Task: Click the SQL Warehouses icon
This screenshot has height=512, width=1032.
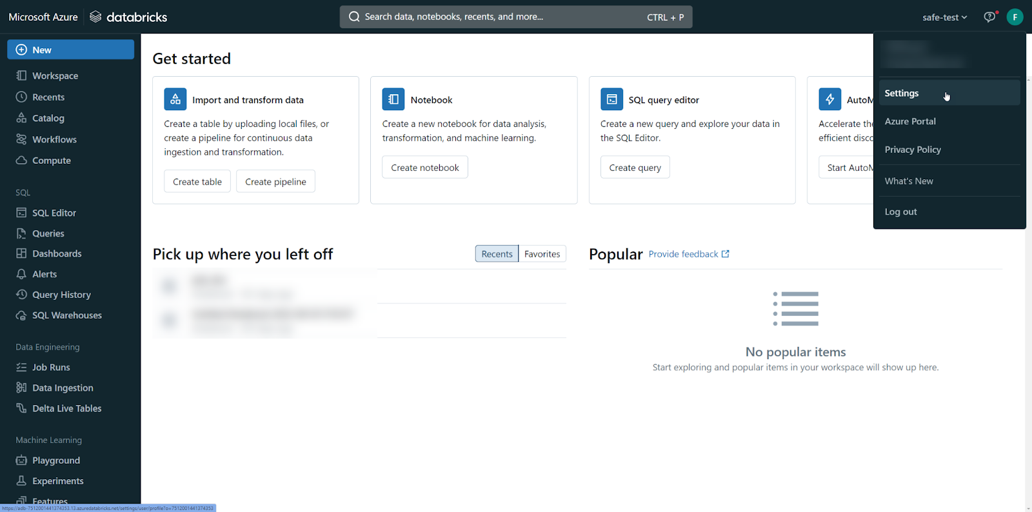Action: (x=21, y=315)
